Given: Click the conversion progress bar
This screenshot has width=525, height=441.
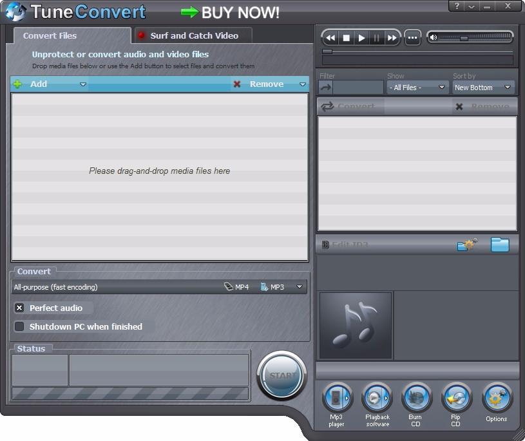Looking at the screenshot, I should click(130, 393).
